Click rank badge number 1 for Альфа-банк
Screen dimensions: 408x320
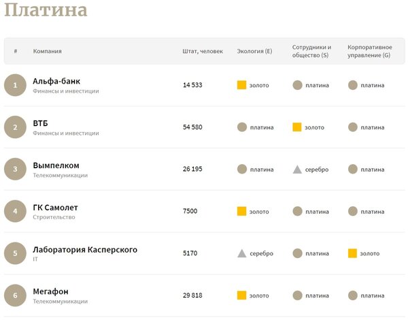pos(15,85)
